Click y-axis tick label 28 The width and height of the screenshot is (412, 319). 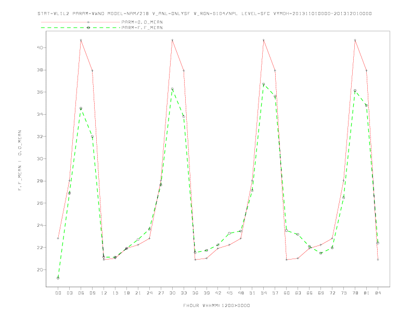click(x=41, y=181)
